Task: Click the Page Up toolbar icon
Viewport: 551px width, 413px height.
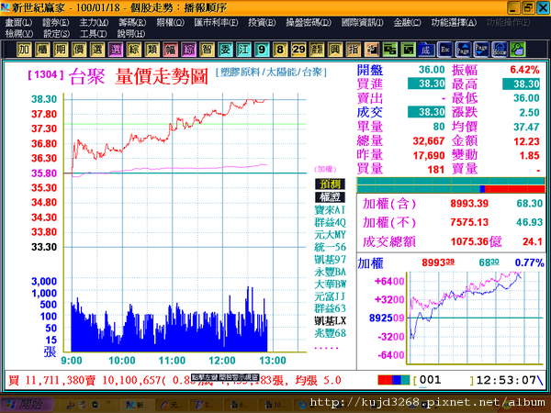Action: coord(463,50)
